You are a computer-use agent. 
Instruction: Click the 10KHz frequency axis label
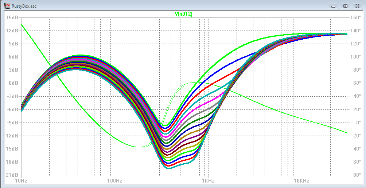[x=301, y=181]
